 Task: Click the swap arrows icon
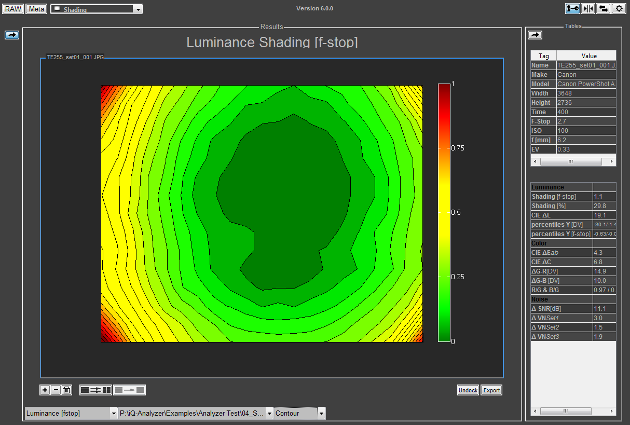point(603,8)
